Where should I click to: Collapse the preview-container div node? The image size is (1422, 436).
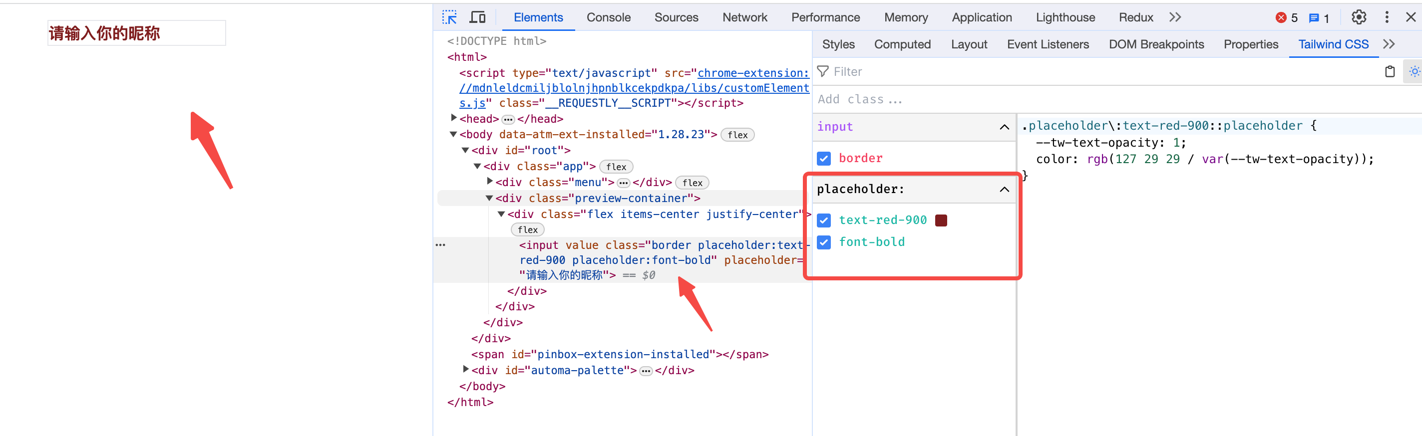pyautogui.click(x=489, y=198)
